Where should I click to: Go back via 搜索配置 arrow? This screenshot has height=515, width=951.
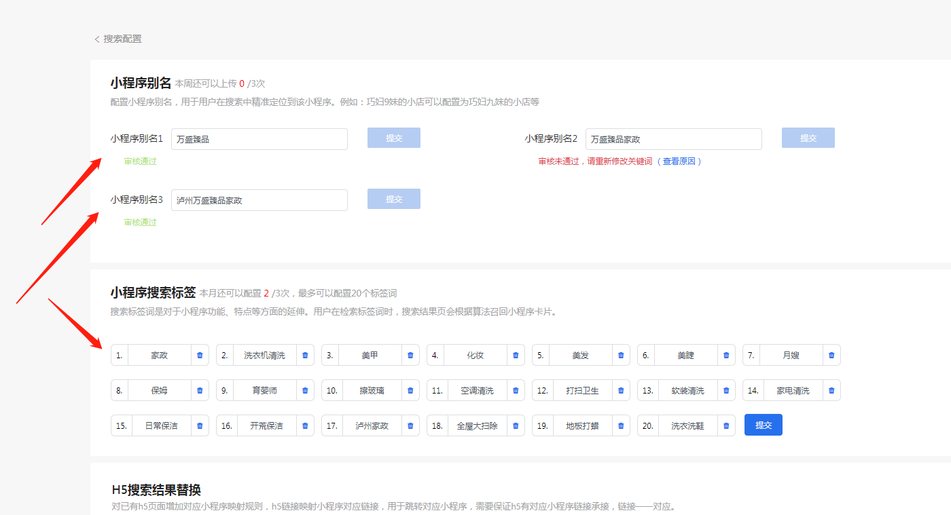[x=97, y=39]
